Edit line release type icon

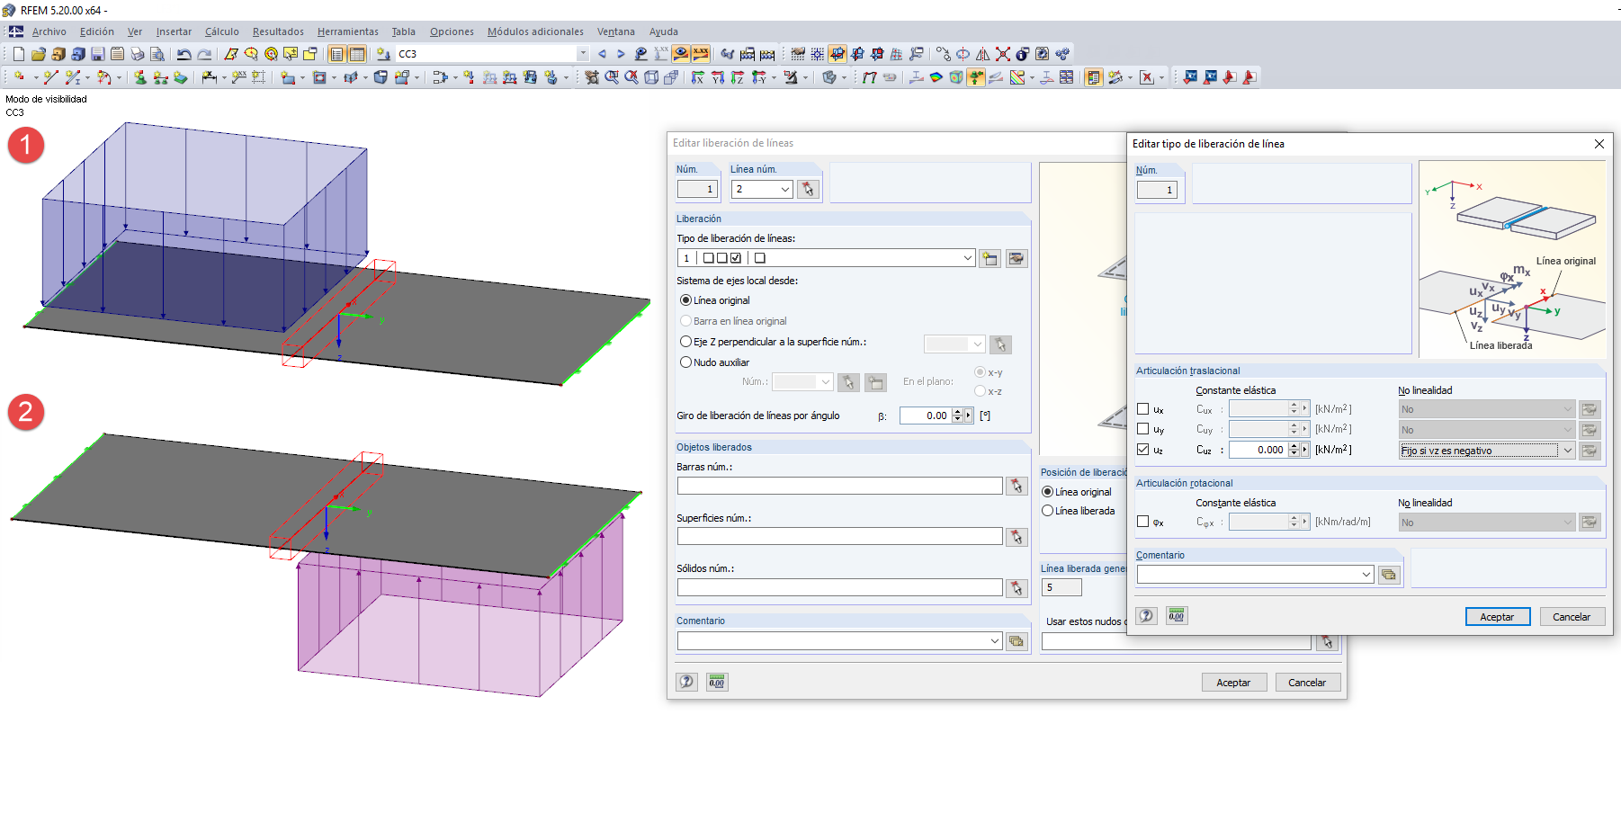[1016, 258]
